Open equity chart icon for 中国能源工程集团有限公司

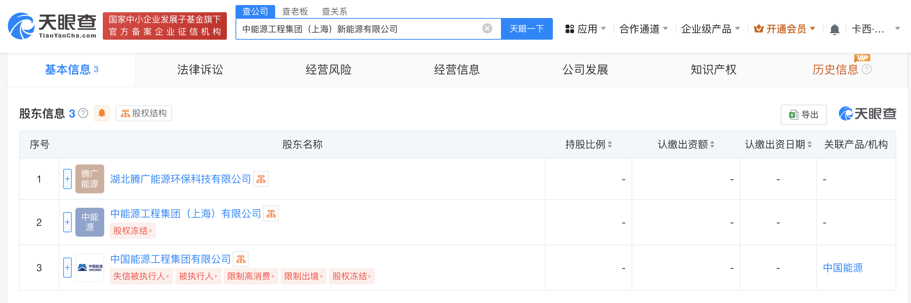[x=241, y=259]
